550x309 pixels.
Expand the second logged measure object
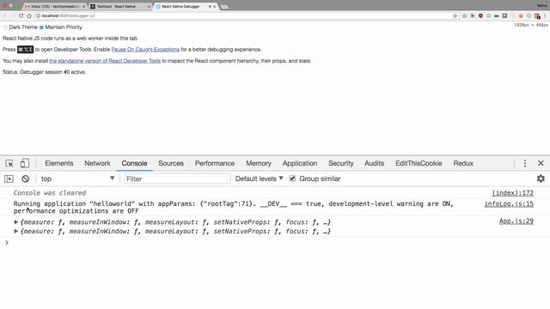click(x=15, y=231)
